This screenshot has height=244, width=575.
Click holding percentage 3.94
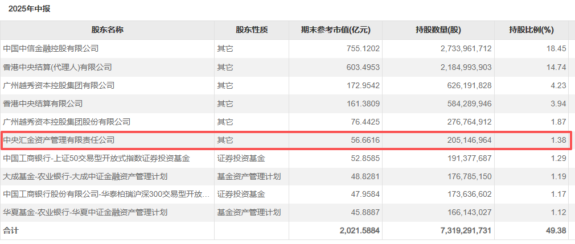[560, 104]
